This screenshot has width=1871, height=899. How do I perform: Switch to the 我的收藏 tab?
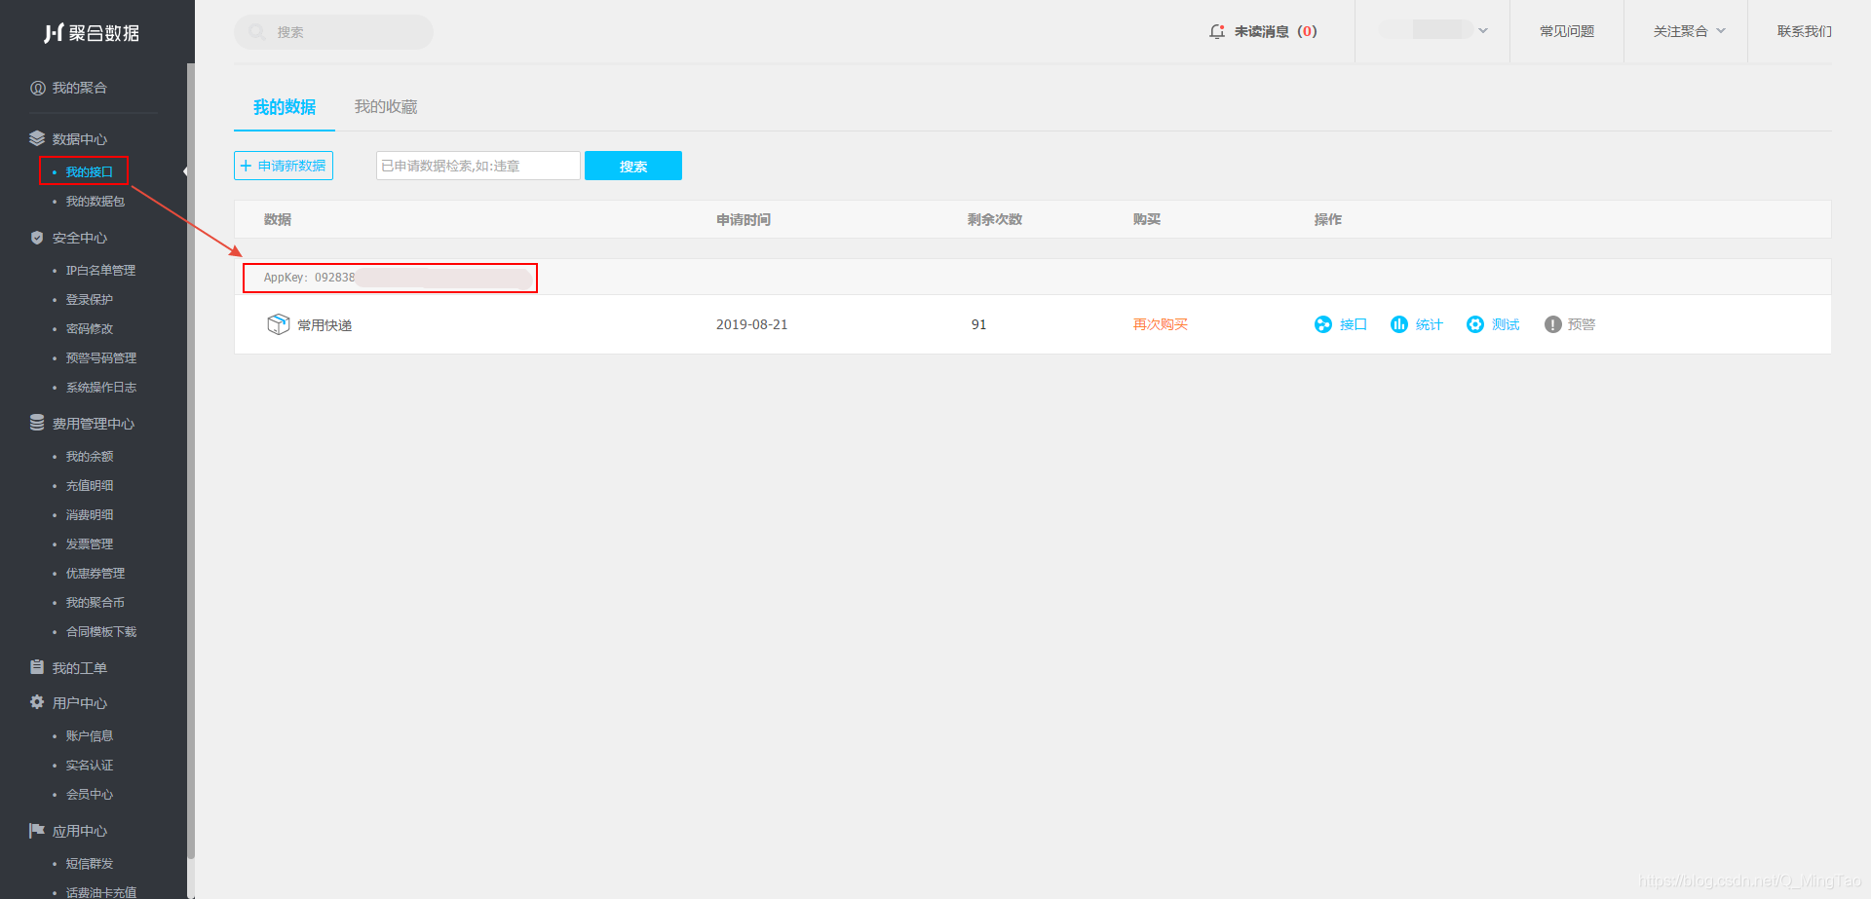(x=386, y=107)
